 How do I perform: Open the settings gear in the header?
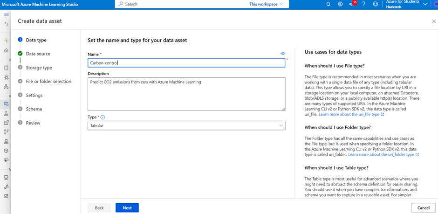coord(340,4)
